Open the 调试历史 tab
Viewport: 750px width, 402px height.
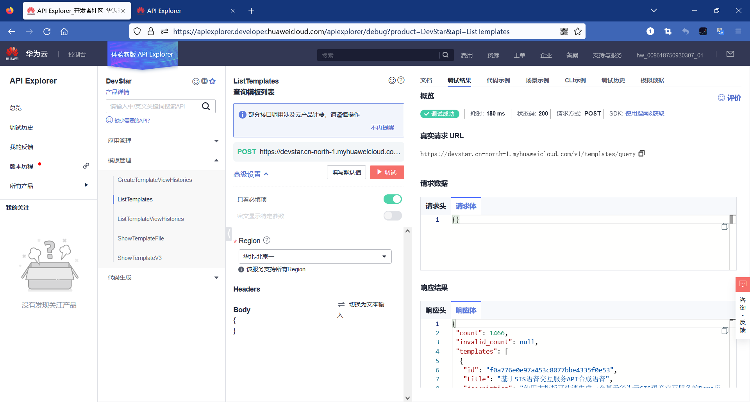coord(613,80)
